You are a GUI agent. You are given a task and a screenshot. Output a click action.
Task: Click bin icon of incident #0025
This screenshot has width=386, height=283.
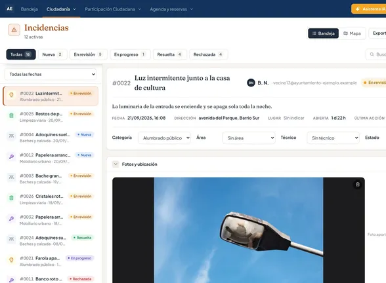click(x=11, y=115)
